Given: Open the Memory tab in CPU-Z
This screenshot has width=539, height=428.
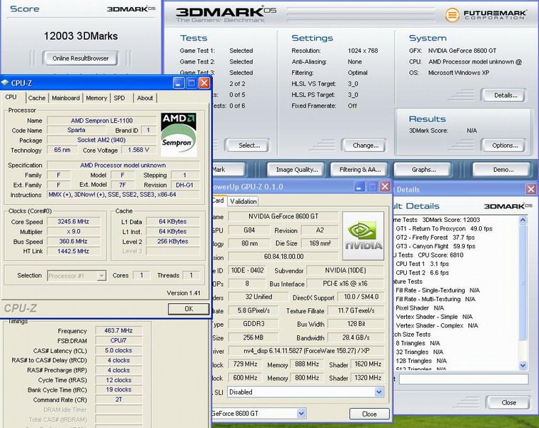Looking at the screenshot, I should click(x=96, y=98).
